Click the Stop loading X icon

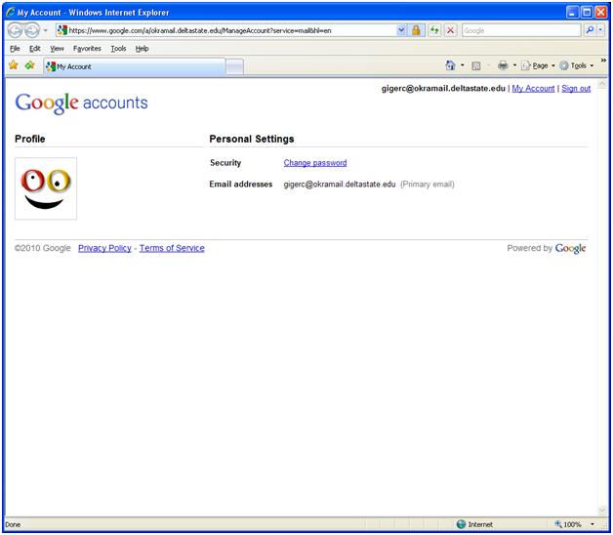coord(451,30)
